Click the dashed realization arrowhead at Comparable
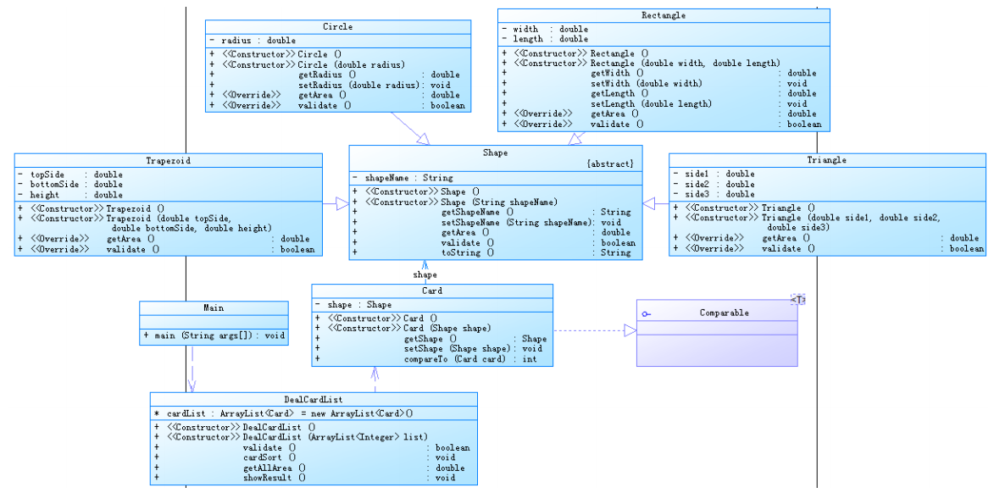The height and width of the screenshot is (493, 994). point(630,330)
